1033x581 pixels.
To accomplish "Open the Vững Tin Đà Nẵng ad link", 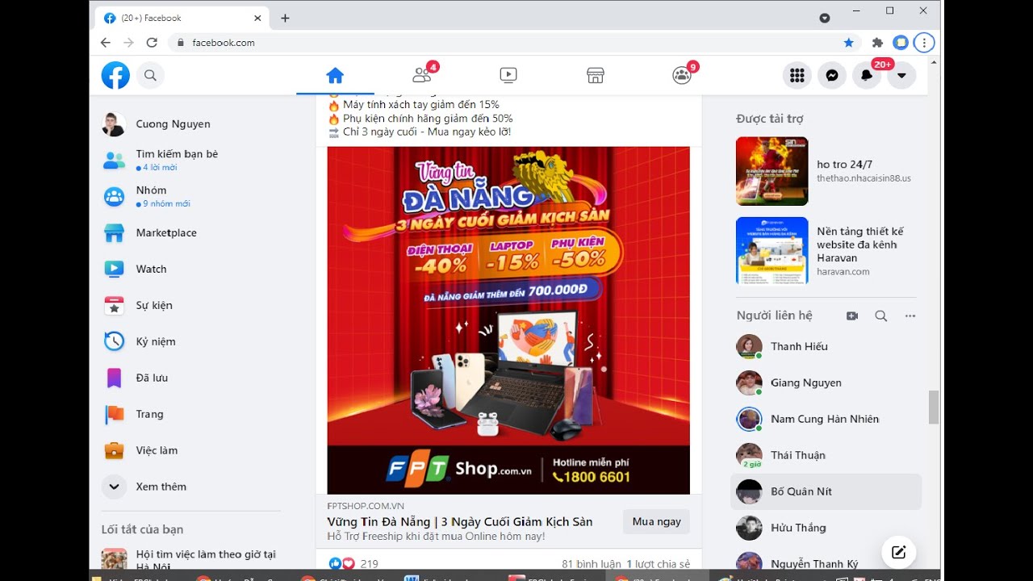I will [x=460, y=521].
